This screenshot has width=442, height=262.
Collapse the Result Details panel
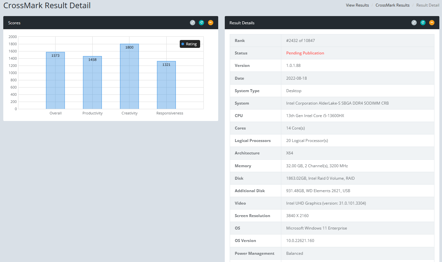click(432, 23)
